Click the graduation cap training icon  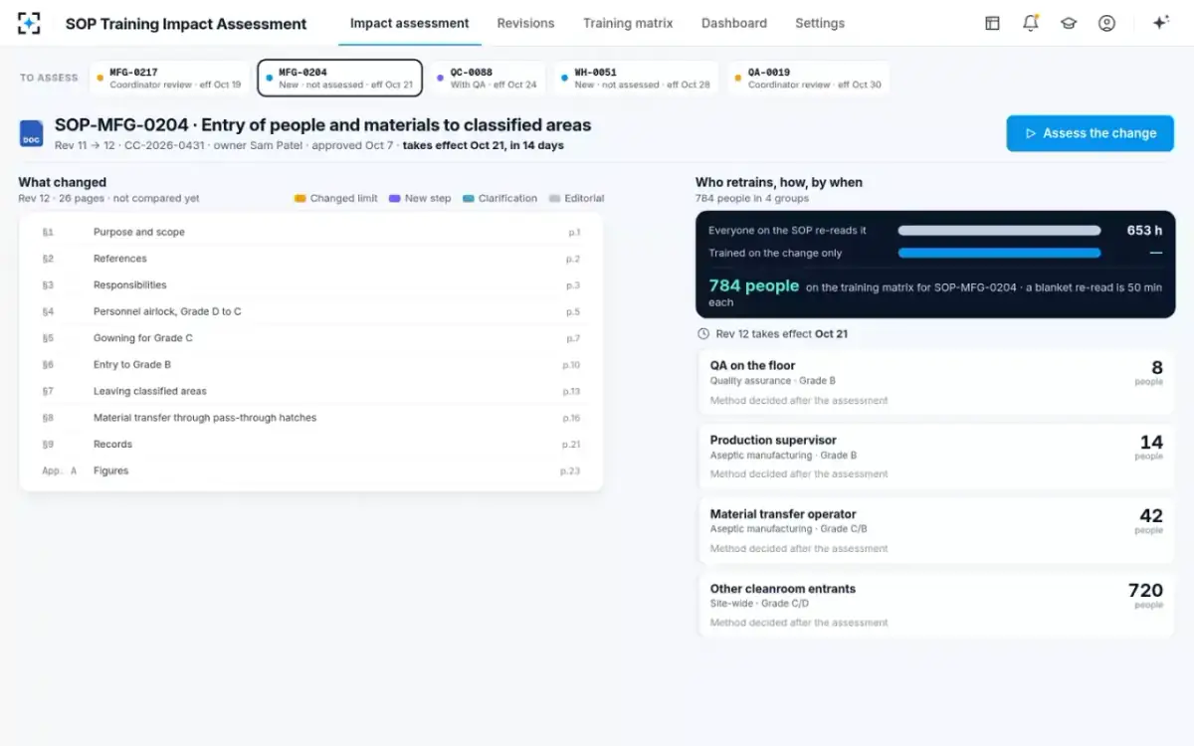pos(1069,23)
